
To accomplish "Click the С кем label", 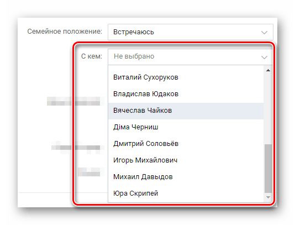I will 92,56.
